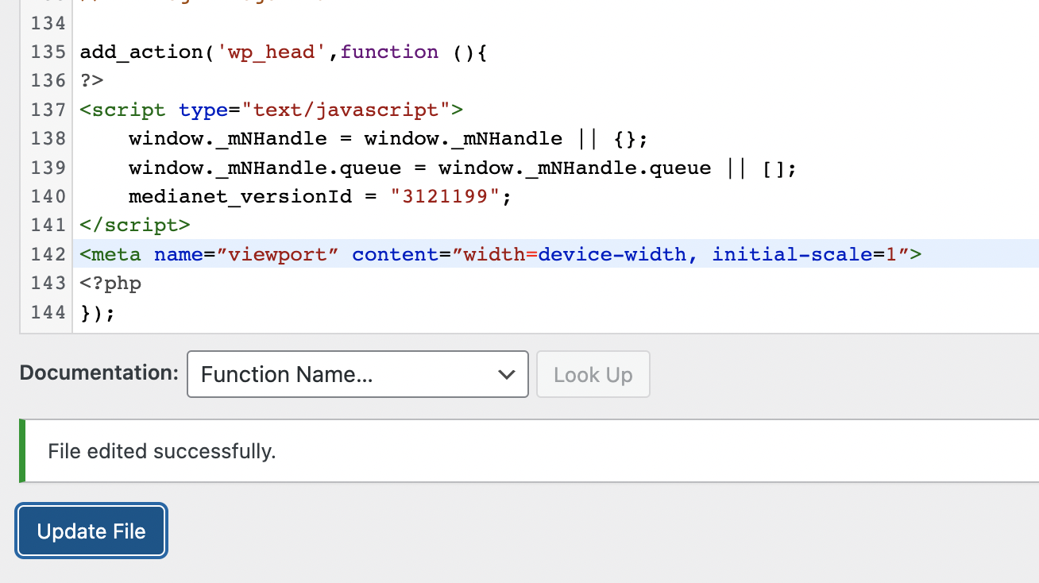Click line number 143 in the gutter
Image resolution: width=1039 pixels, height=583 pixels.
coord(48,283)
